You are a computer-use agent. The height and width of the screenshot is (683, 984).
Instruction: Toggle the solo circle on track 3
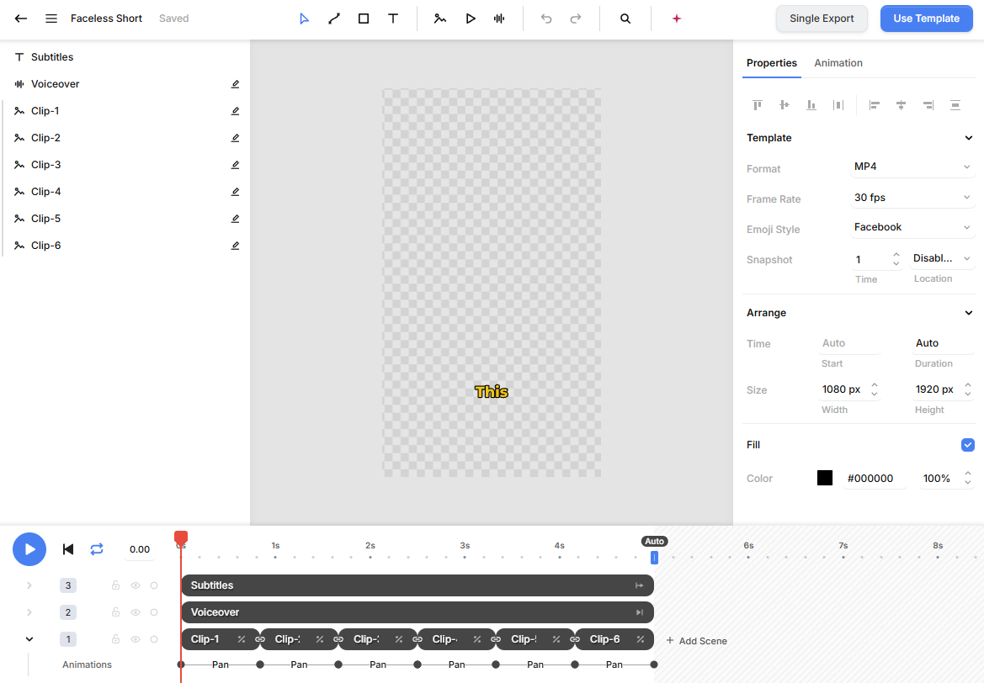[154, 585]
